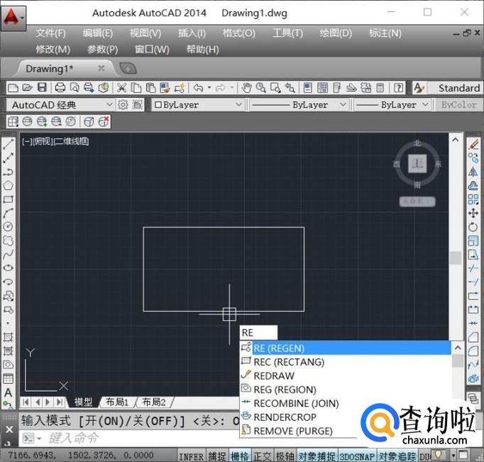Open the ByLayer color dropdown
The image size is (484, 462).
197,104
